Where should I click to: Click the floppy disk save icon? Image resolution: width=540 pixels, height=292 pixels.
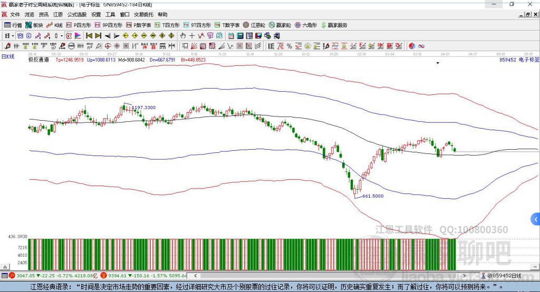coord(258,36)
